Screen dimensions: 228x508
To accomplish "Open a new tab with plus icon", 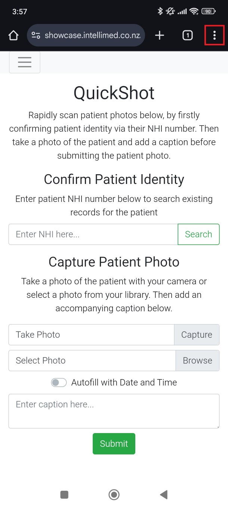I will pos(160,35).
